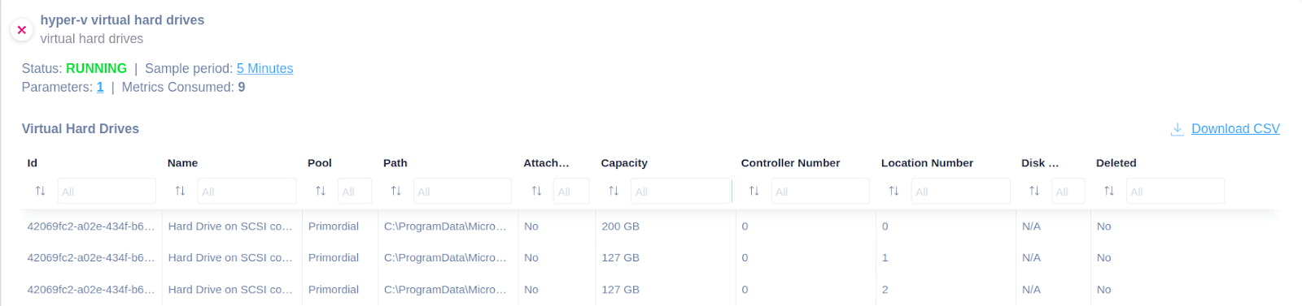1302x306 pixels.
Task: Focus the Attached filter field
Action: (571, 191)
